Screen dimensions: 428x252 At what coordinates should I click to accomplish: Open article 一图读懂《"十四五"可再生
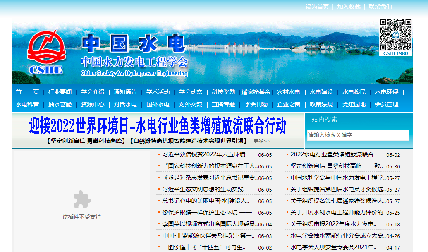click(x=204, y=247)
